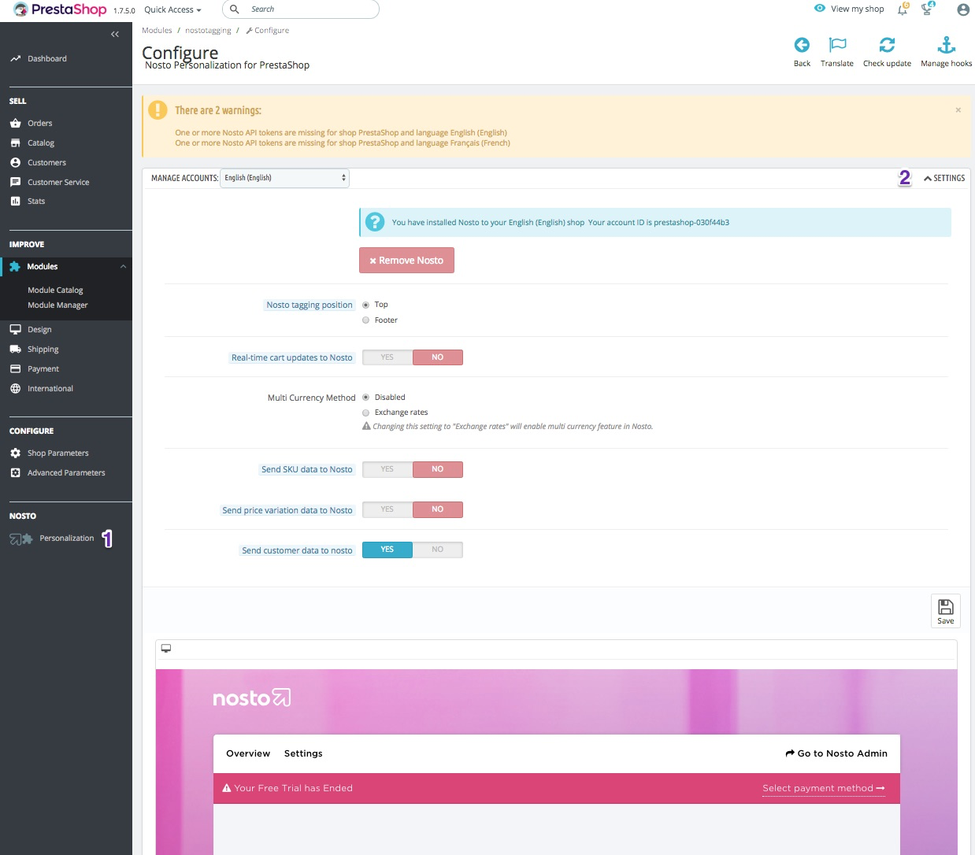Dismiss the warnings banner with X
The width and height of the screenshot is (975, 855).
(x=958, y=110)
